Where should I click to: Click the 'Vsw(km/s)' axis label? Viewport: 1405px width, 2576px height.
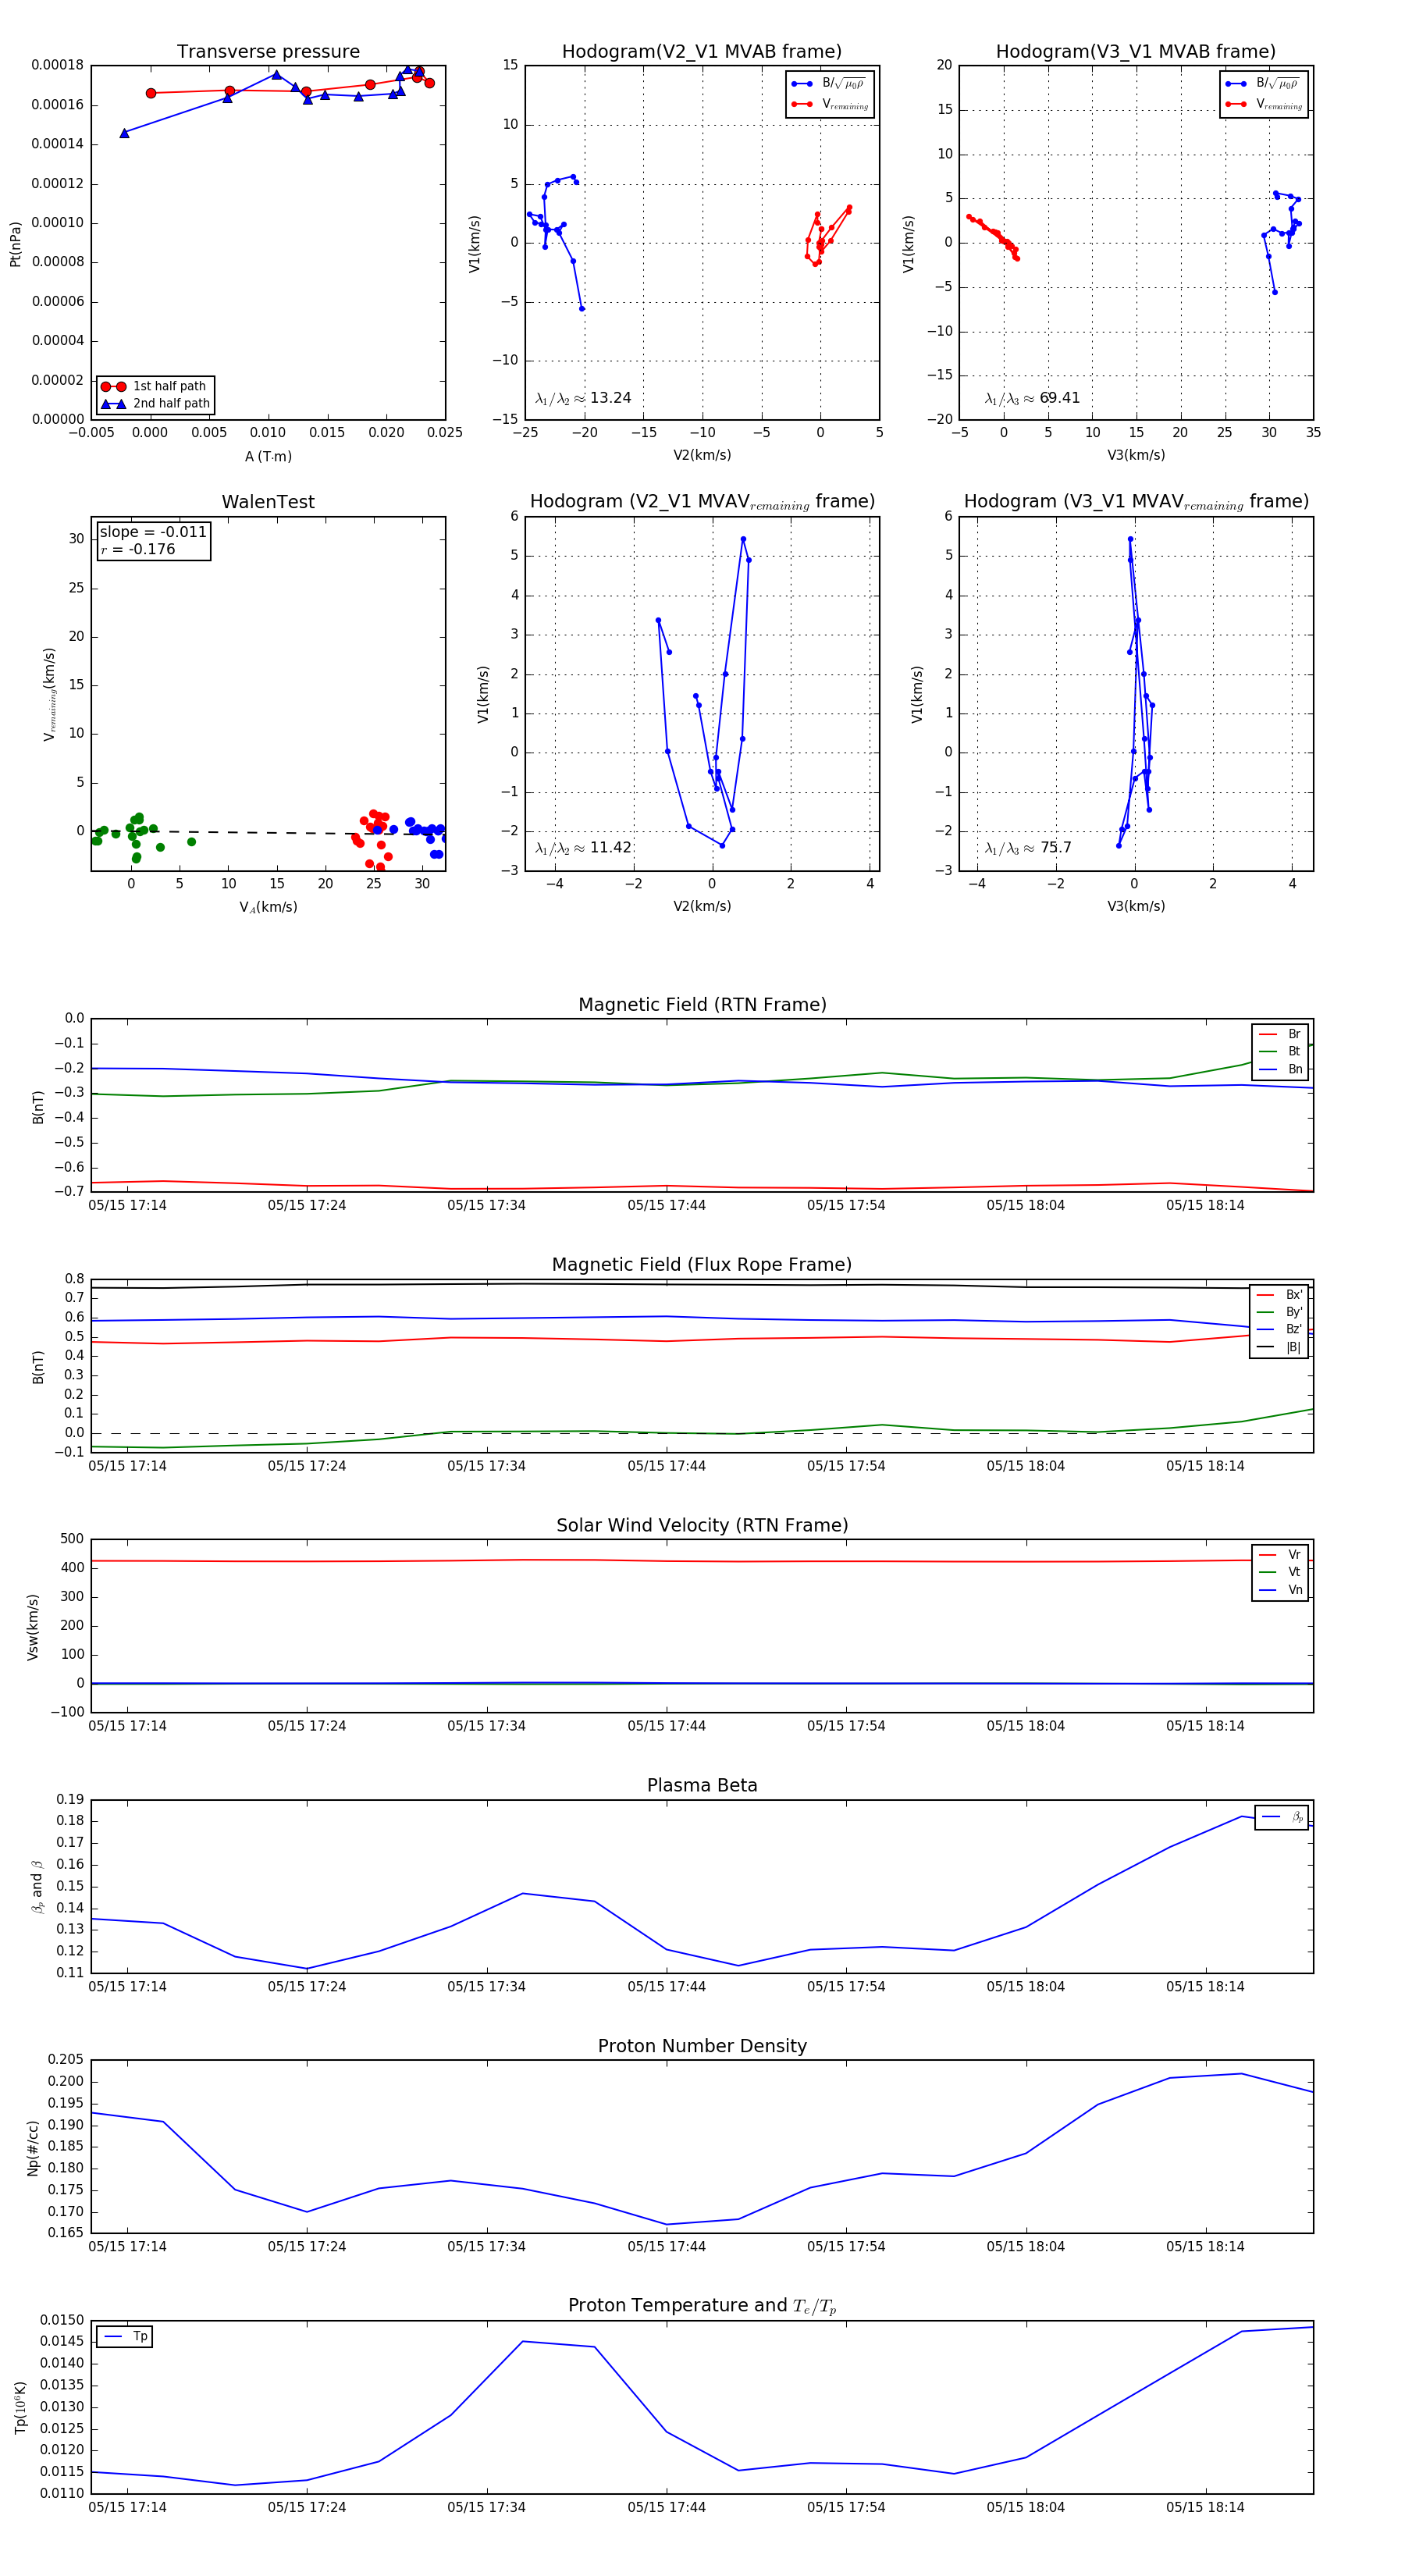click(x=33, y=1627)
